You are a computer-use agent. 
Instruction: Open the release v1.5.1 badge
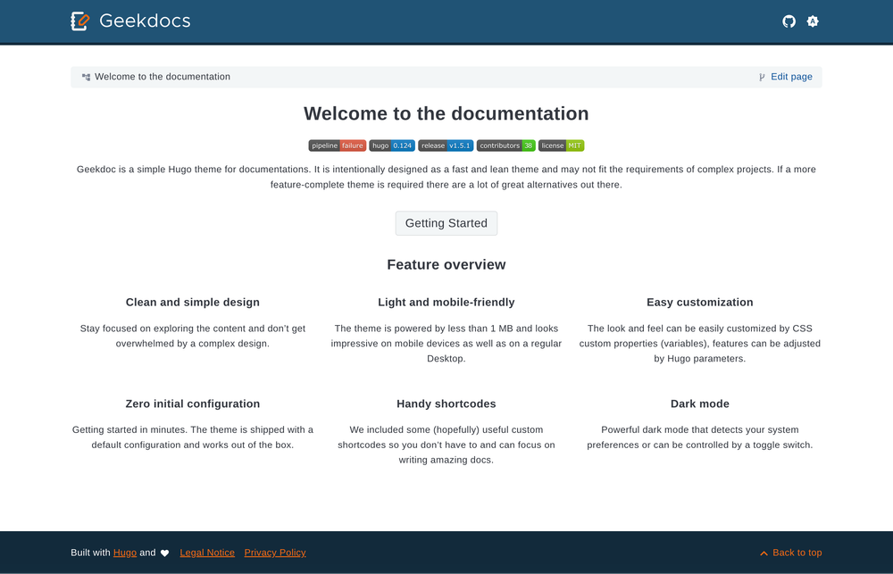tap(446, 146)
